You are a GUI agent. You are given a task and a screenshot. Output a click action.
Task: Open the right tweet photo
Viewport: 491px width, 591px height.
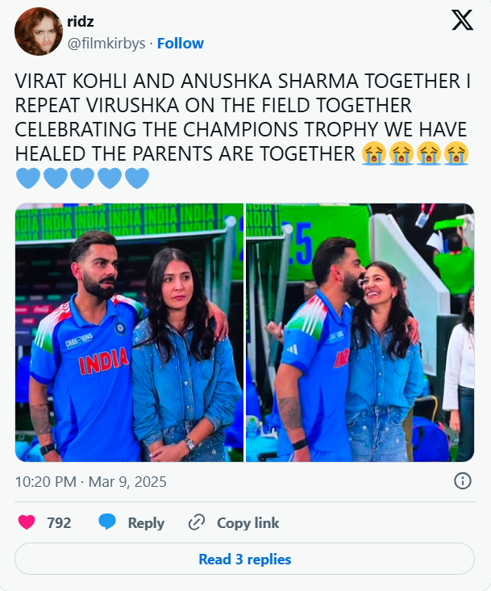coord(360,333)
